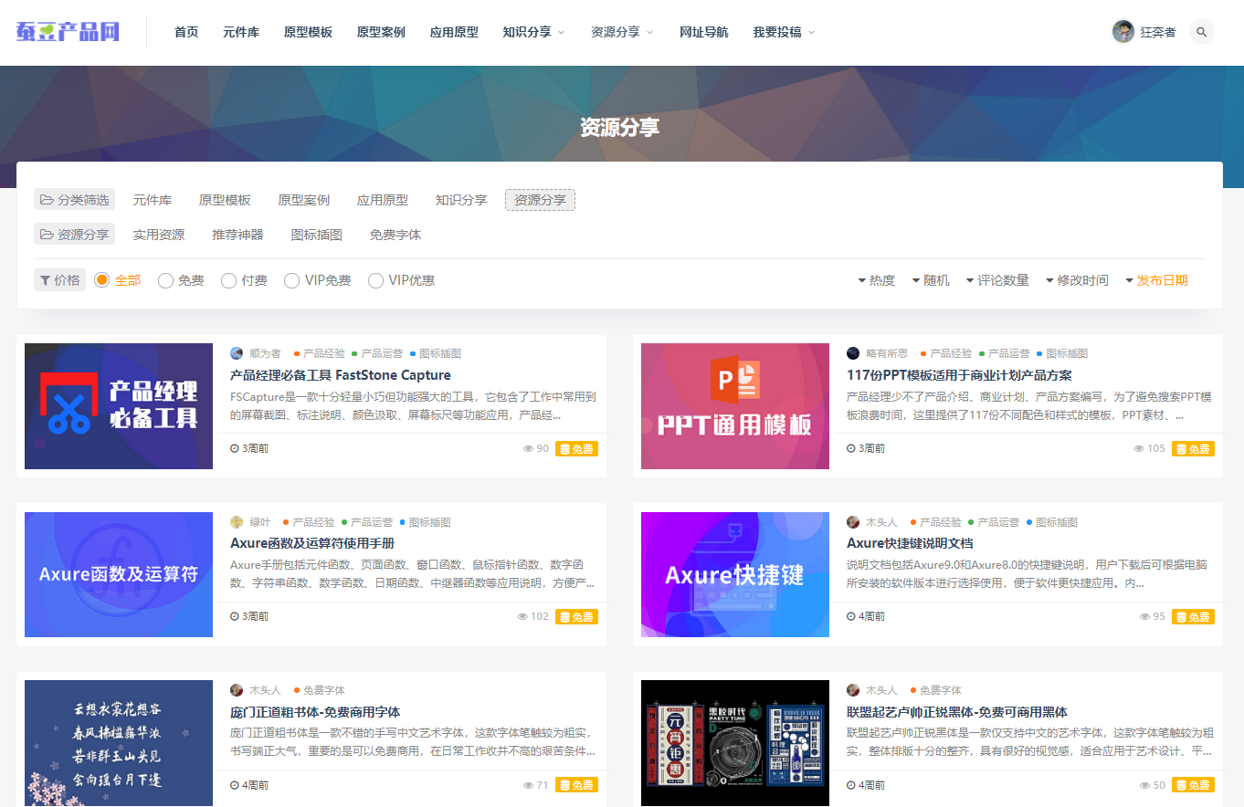Click the site logo in the header
The image size is (1244, 807).
tap(69, 32)
